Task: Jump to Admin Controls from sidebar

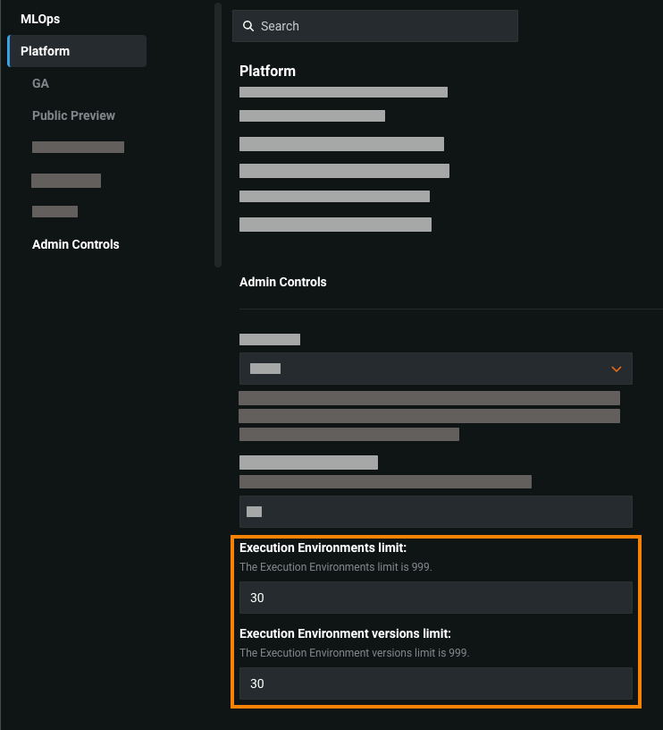Action: tap(75, 244)
